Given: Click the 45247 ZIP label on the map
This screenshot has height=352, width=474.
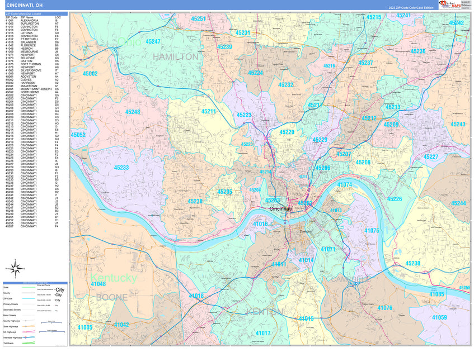Looking at the screenshot, I should click(153, 41).
